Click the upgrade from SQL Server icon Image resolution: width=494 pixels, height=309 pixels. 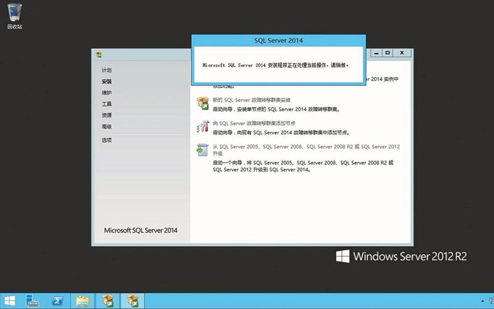pos(203,150)
